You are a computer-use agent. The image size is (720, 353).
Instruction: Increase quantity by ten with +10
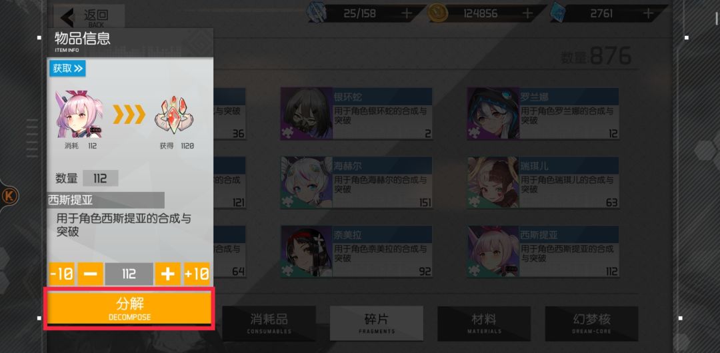(197, 274)
